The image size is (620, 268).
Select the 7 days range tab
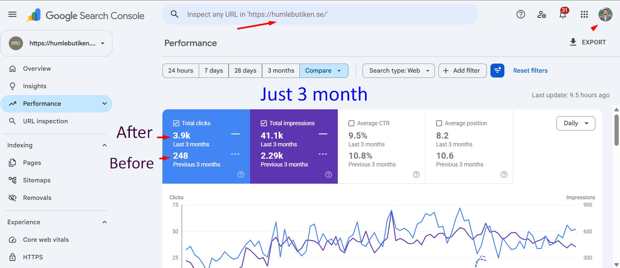214,70
